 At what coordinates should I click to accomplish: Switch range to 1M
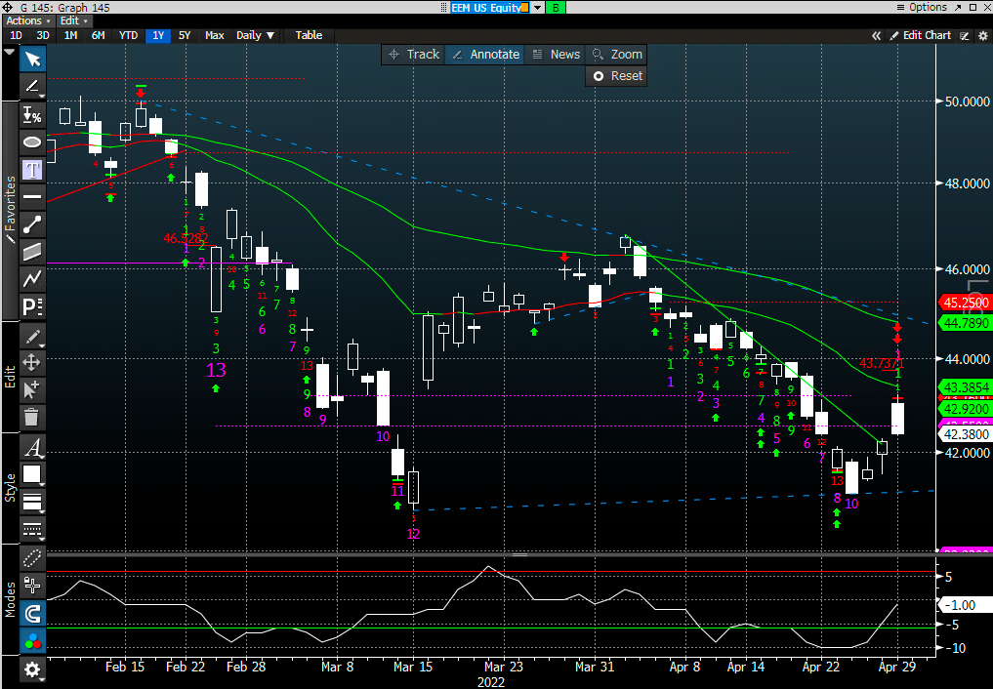(x=71, y=35)
